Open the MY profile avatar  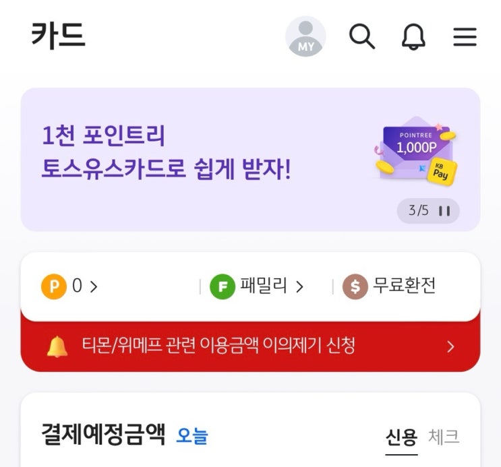(305, 36)
